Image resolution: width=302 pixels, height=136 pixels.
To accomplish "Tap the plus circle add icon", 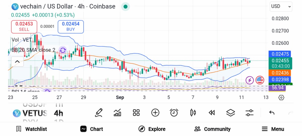I will 155,112.
